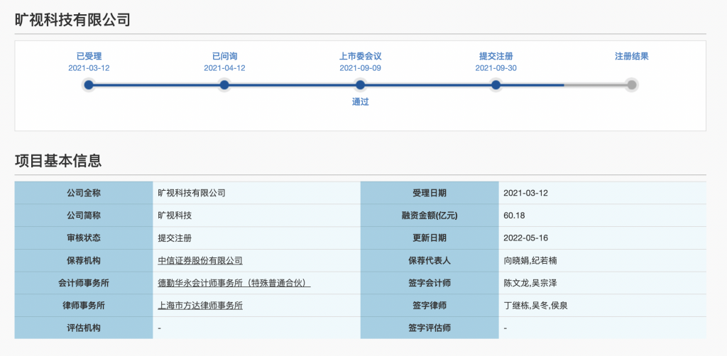Click the 审核状态 value 提交注册
This screenshot has width=727, height=356.
tap(175, 238)
